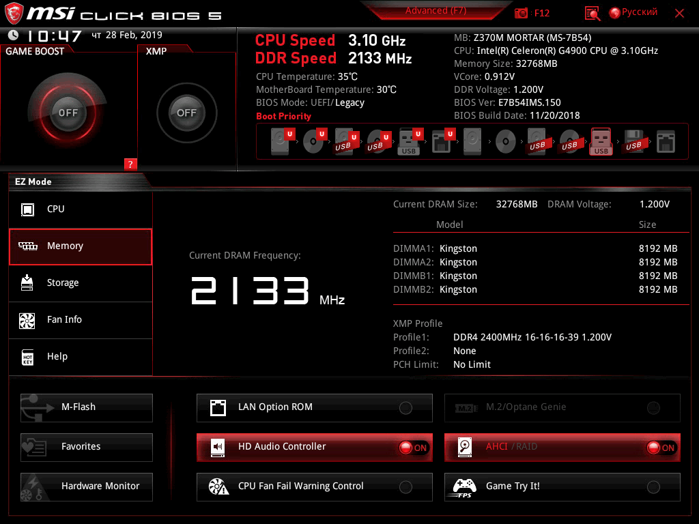Pick the legacy USB CD/DVD boot icon
The width and height of the screenshot is (699, 524).
click(569, 142)
